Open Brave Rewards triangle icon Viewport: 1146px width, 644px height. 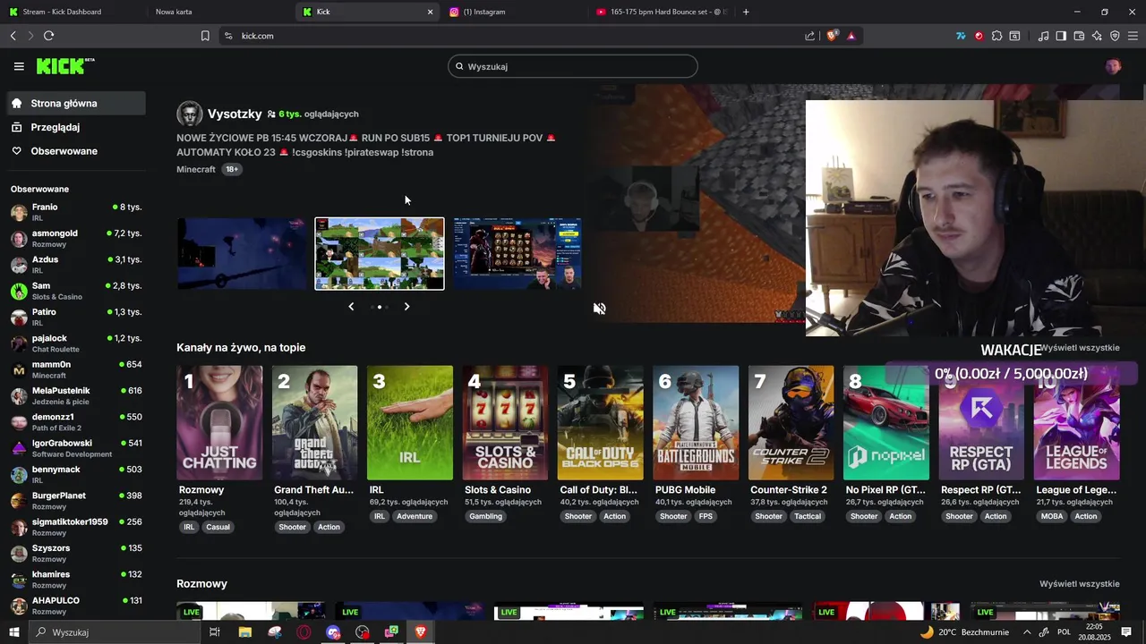[851, 36]
